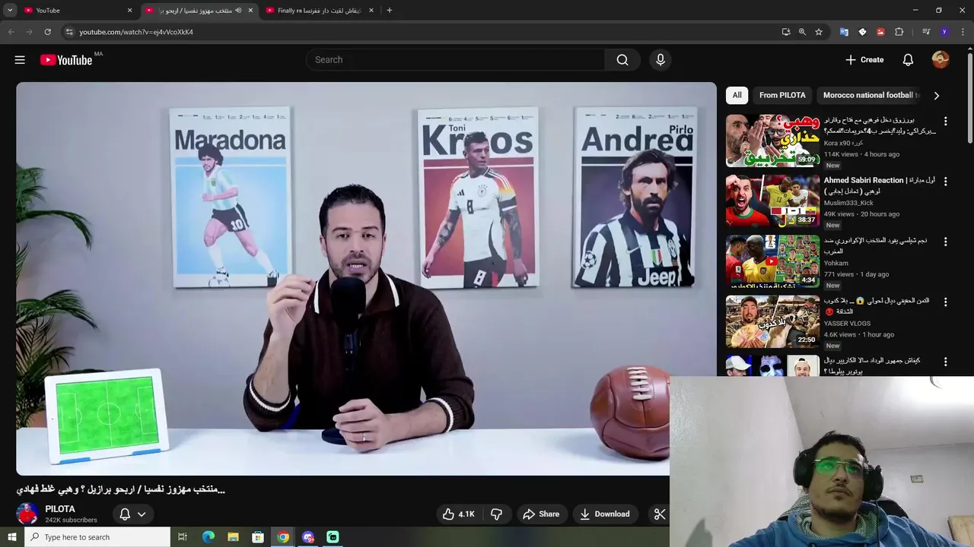Open the tab search dropdown arrow

(10, 11)
